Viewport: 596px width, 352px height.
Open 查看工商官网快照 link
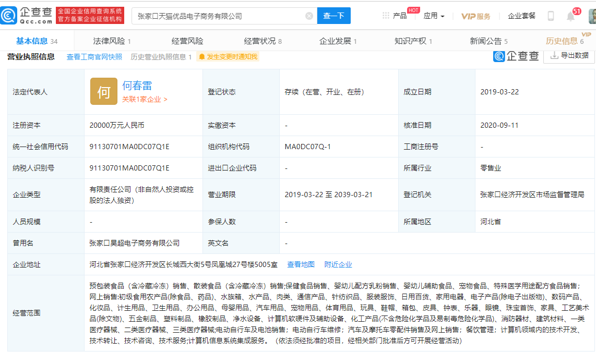click(94, 57)
